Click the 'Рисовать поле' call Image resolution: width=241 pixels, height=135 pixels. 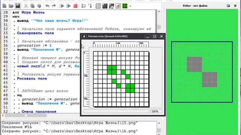pyautogui.click(x=32, y=78)
